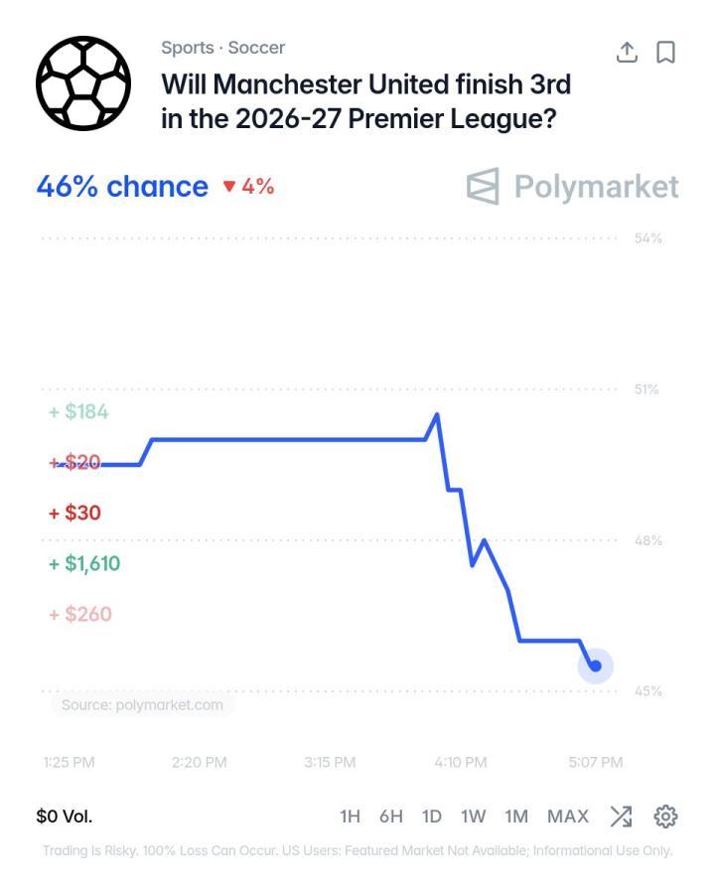Open the Soccer subcategory link
The height and width of the screenshot is (894, 715).
pos(256,48)
